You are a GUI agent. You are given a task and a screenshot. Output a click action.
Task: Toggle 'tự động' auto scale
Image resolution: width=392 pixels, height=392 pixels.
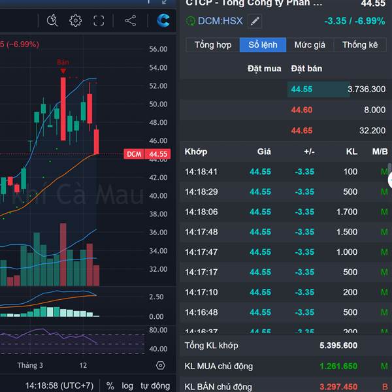155,385
